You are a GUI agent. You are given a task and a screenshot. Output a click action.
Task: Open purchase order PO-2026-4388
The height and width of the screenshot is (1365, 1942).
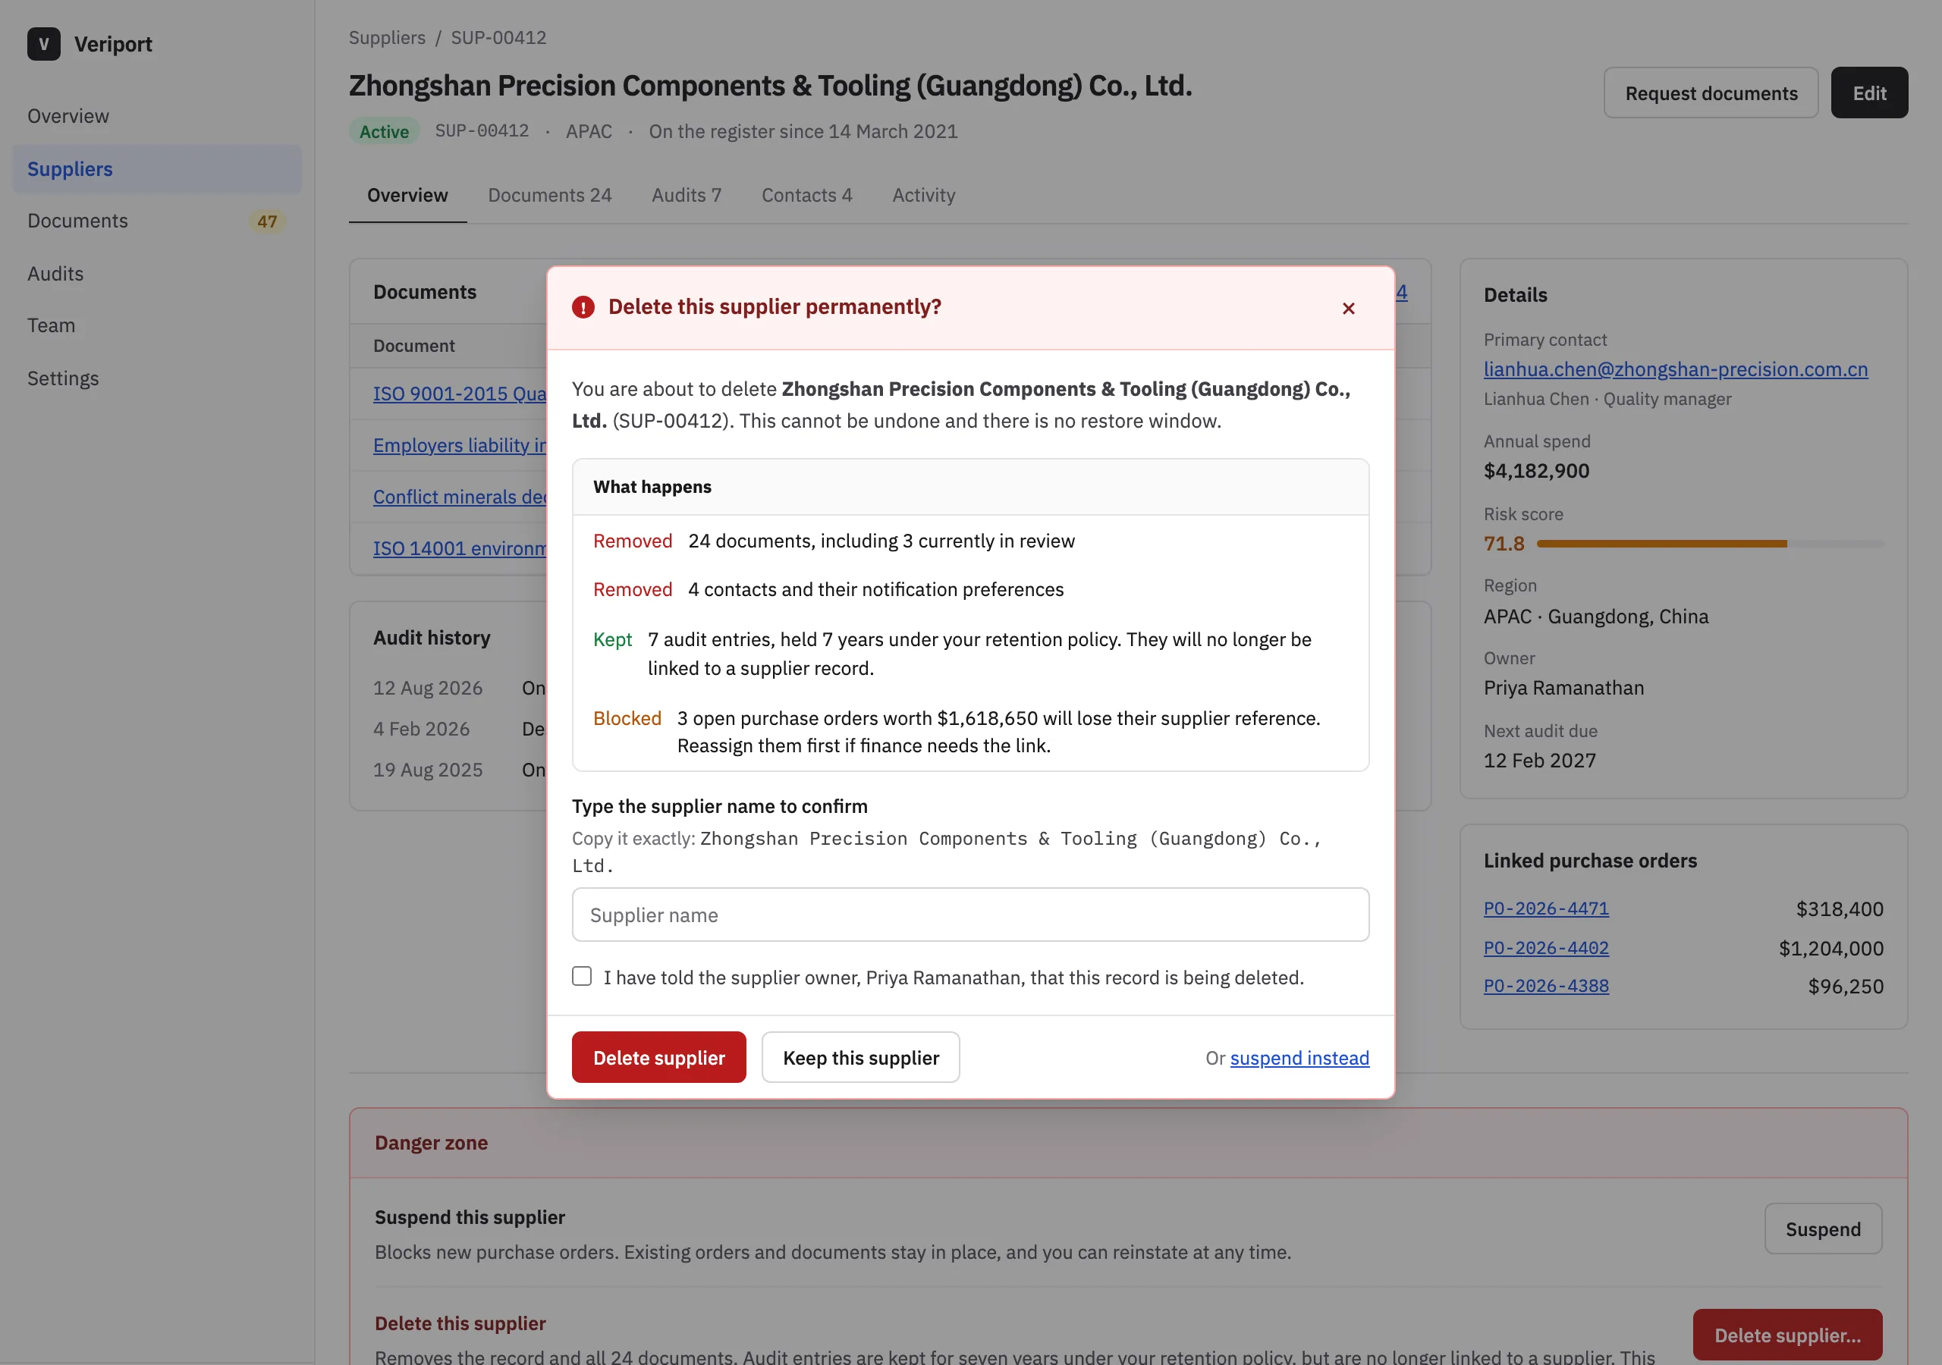click(1546, 985)
